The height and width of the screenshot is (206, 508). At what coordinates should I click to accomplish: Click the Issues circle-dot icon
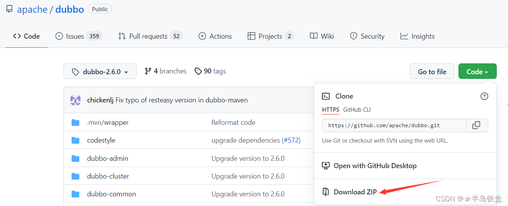(x=59, y=36)
